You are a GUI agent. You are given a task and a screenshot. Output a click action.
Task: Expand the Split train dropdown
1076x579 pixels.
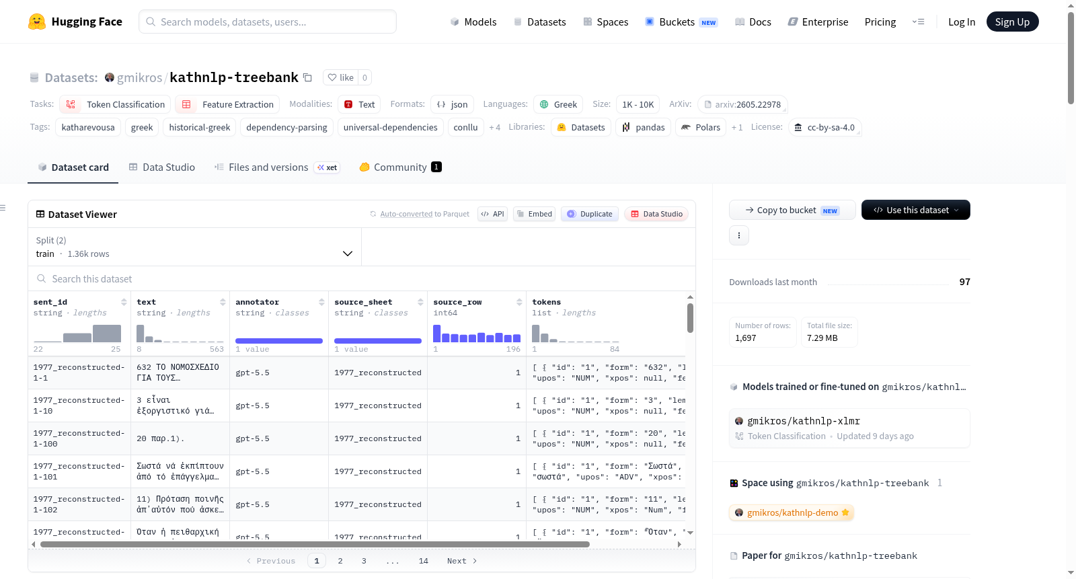point(194,247)
